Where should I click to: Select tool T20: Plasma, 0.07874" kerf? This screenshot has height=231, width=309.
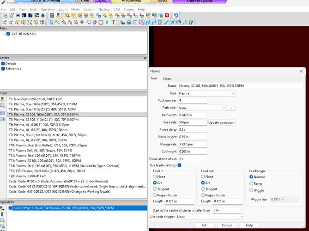click(77, 176)
